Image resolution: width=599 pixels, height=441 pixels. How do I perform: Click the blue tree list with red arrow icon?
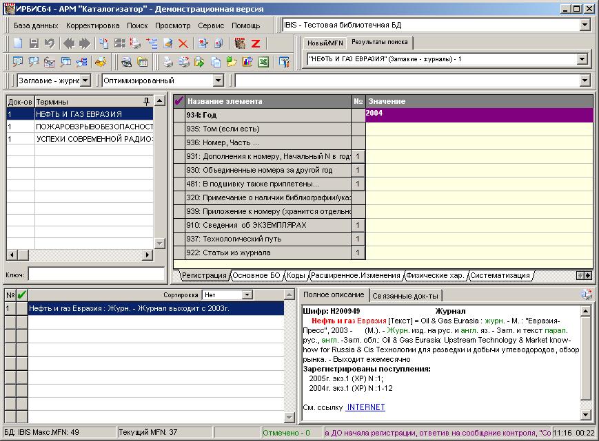pos(152,43)
